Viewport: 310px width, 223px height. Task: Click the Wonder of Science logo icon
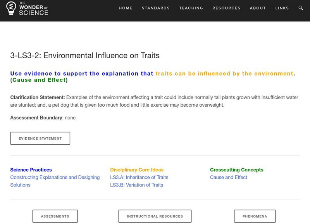[x=12, y=8]
